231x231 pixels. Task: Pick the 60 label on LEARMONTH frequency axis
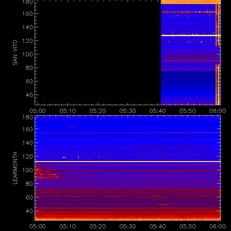tap(29, 197)
